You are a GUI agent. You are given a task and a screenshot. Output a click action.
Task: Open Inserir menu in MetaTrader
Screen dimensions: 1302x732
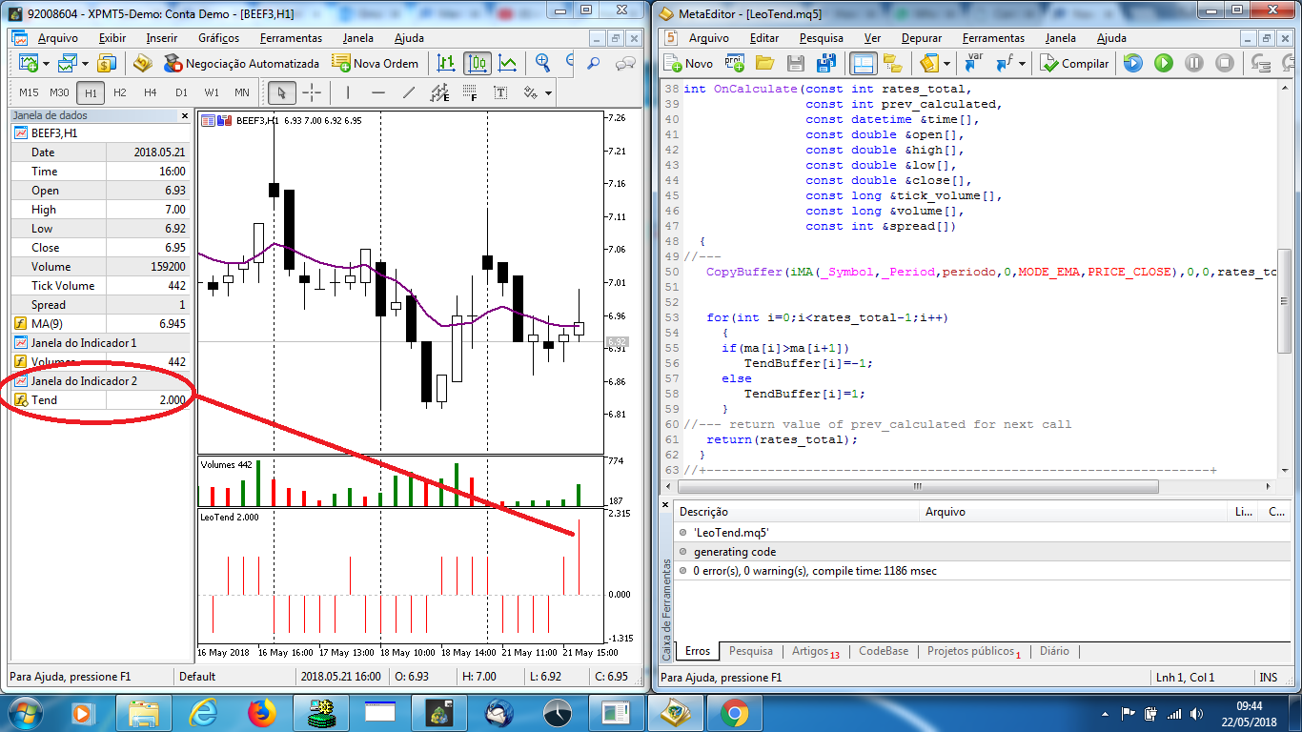(x=162, y=38)
